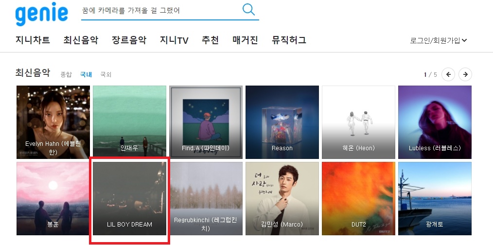
Task: Open the 김민성 (Marco) album cover
Action: (x=282, y=198)
